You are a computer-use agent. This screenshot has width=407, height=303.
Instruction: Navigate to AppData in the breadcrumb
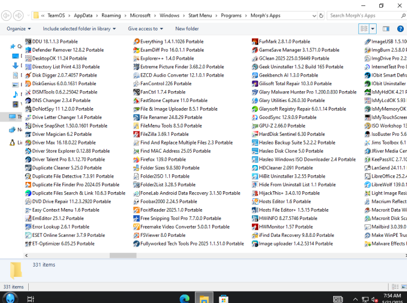pyautogui.click(x=83, y=16)
